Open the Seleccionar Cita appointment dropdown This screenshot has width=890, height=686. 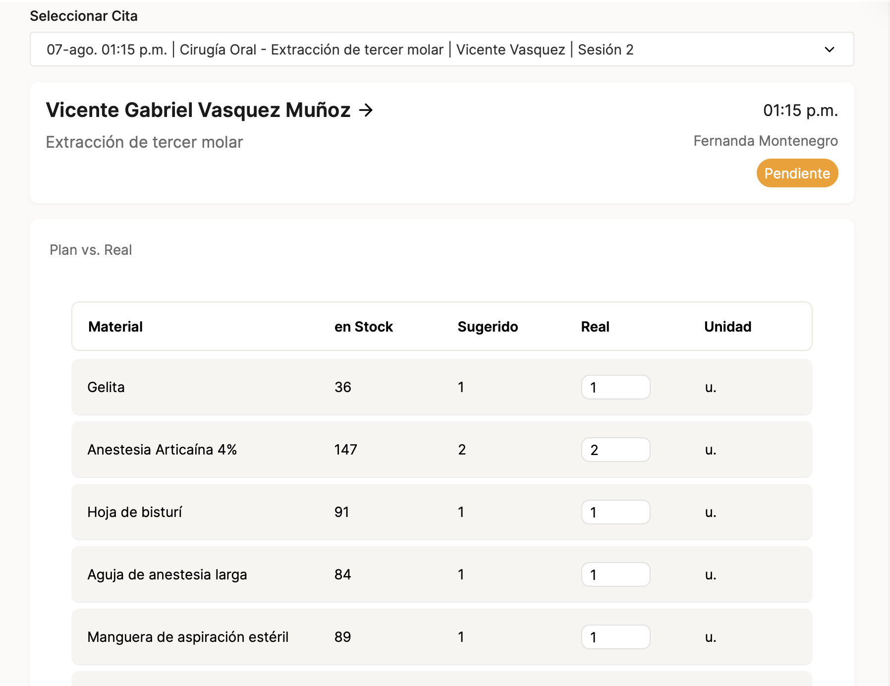pyautogui.click(x=442, y=49)
